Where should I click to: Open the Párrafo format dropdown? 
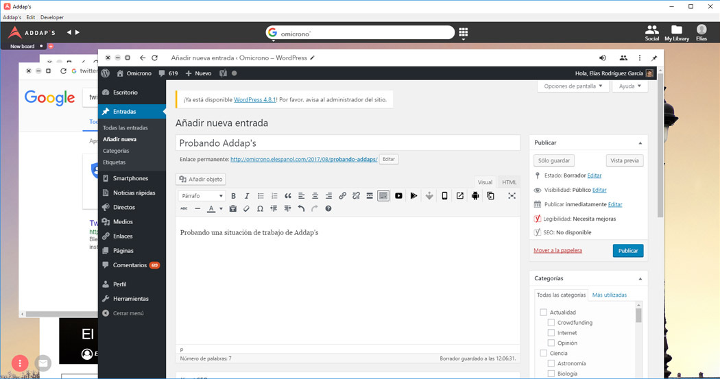202,196
